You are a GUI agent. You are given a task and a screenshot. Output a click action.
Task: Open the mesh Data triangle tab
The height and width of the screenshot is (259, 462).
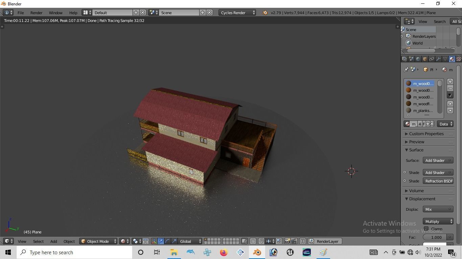445,59
